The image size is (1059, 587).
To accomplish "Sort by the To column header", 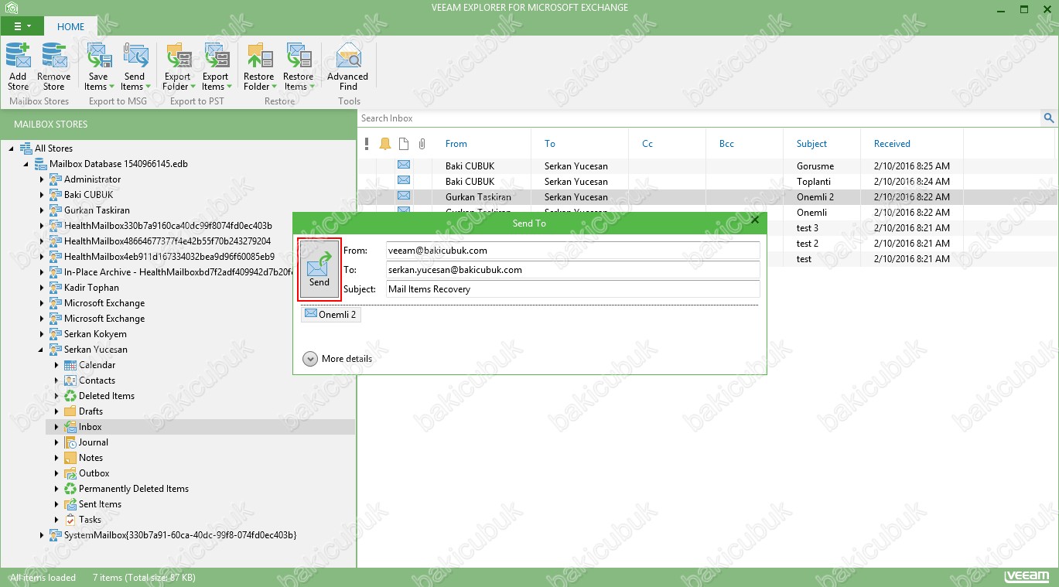I will (550, 144).
